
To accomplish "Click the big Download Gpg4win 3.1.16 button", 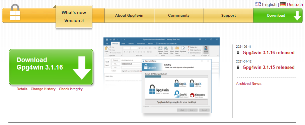I will pos(51,67).
